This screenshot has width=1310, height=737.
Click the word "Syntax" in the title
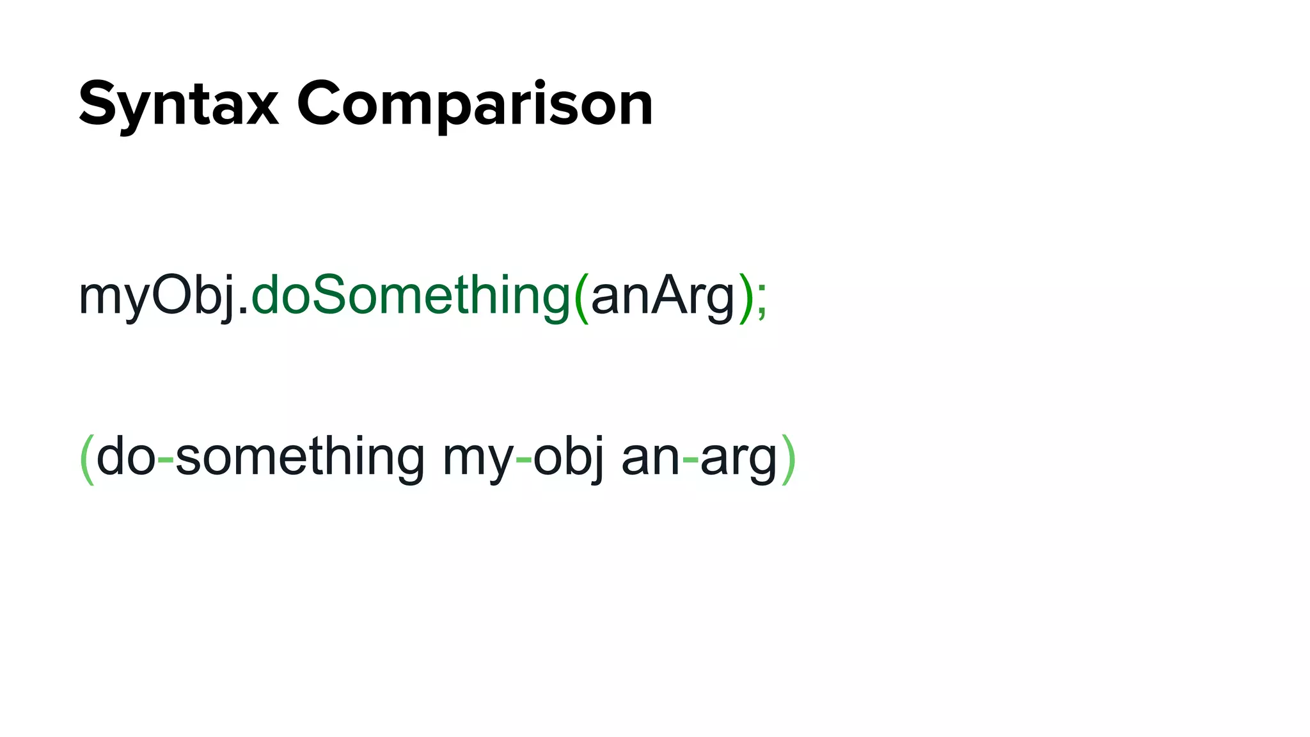[178, 106]
